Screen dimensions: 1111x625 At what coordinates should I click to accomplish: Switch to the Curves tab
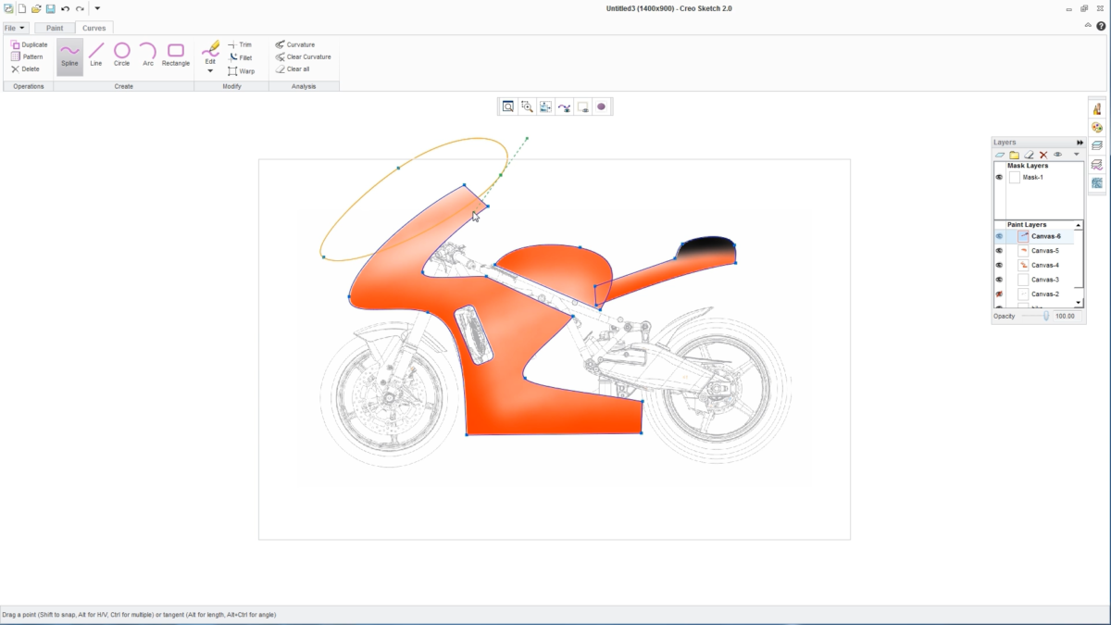pyautogui.click(x=94, y=28)
